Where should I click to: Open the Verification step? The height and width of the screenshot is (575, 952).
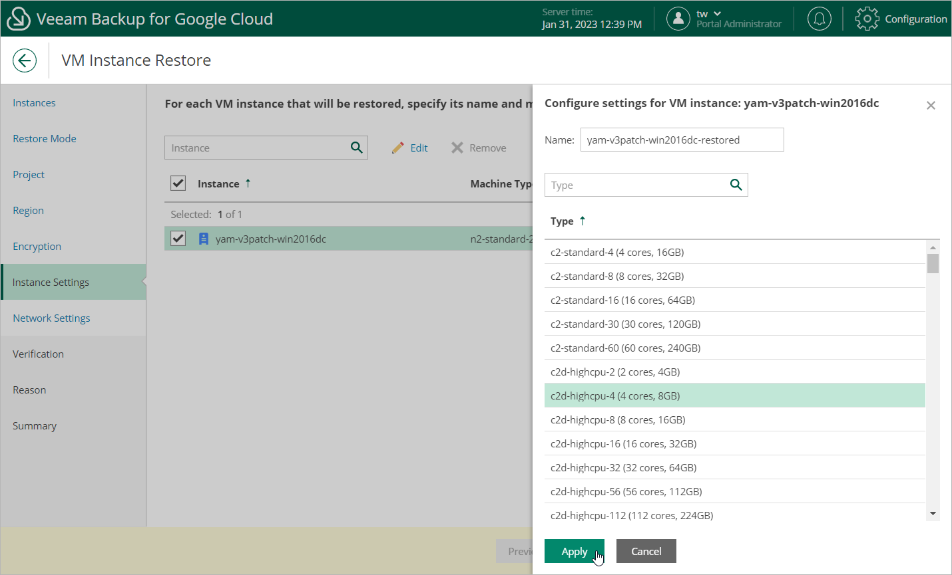38,354
